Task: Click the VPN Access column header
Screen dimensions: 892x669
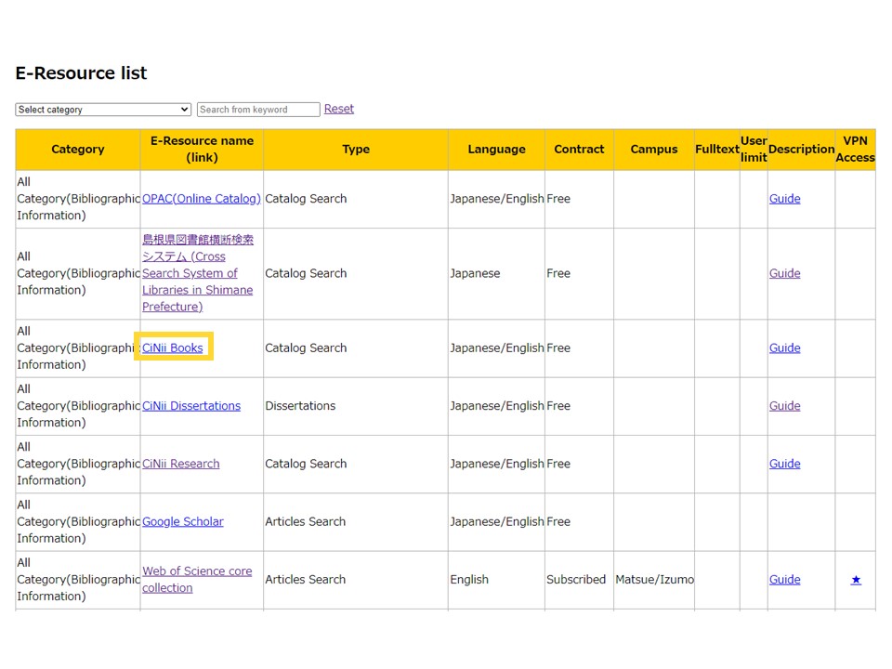Action: (x=855, y=150)
